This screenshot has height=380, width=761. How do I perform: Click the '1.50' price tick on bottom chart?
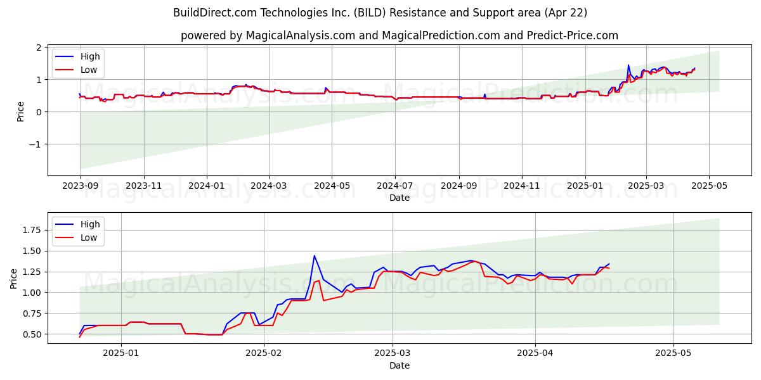click(32, 251)
